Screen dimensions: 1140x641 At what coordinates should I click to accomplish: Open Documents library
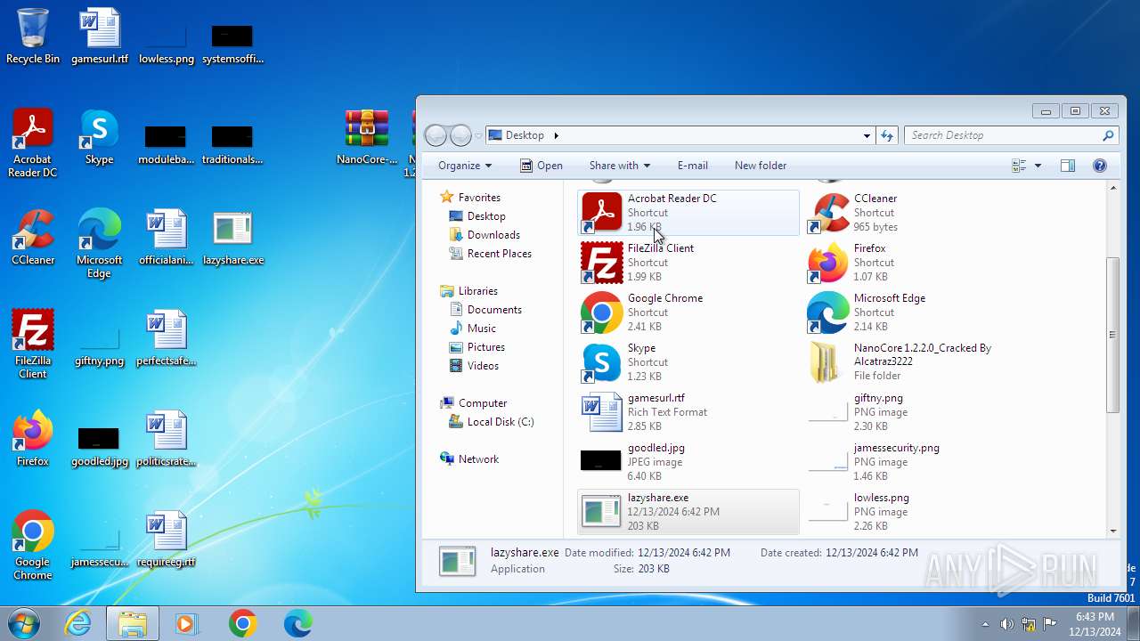pyautogui.click(x=494, y=310)
